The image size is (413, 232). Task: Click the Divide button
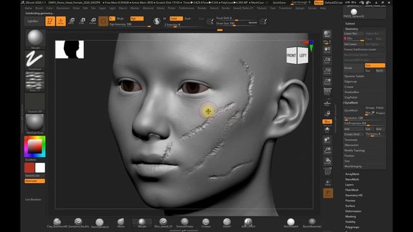click(353, 68)
